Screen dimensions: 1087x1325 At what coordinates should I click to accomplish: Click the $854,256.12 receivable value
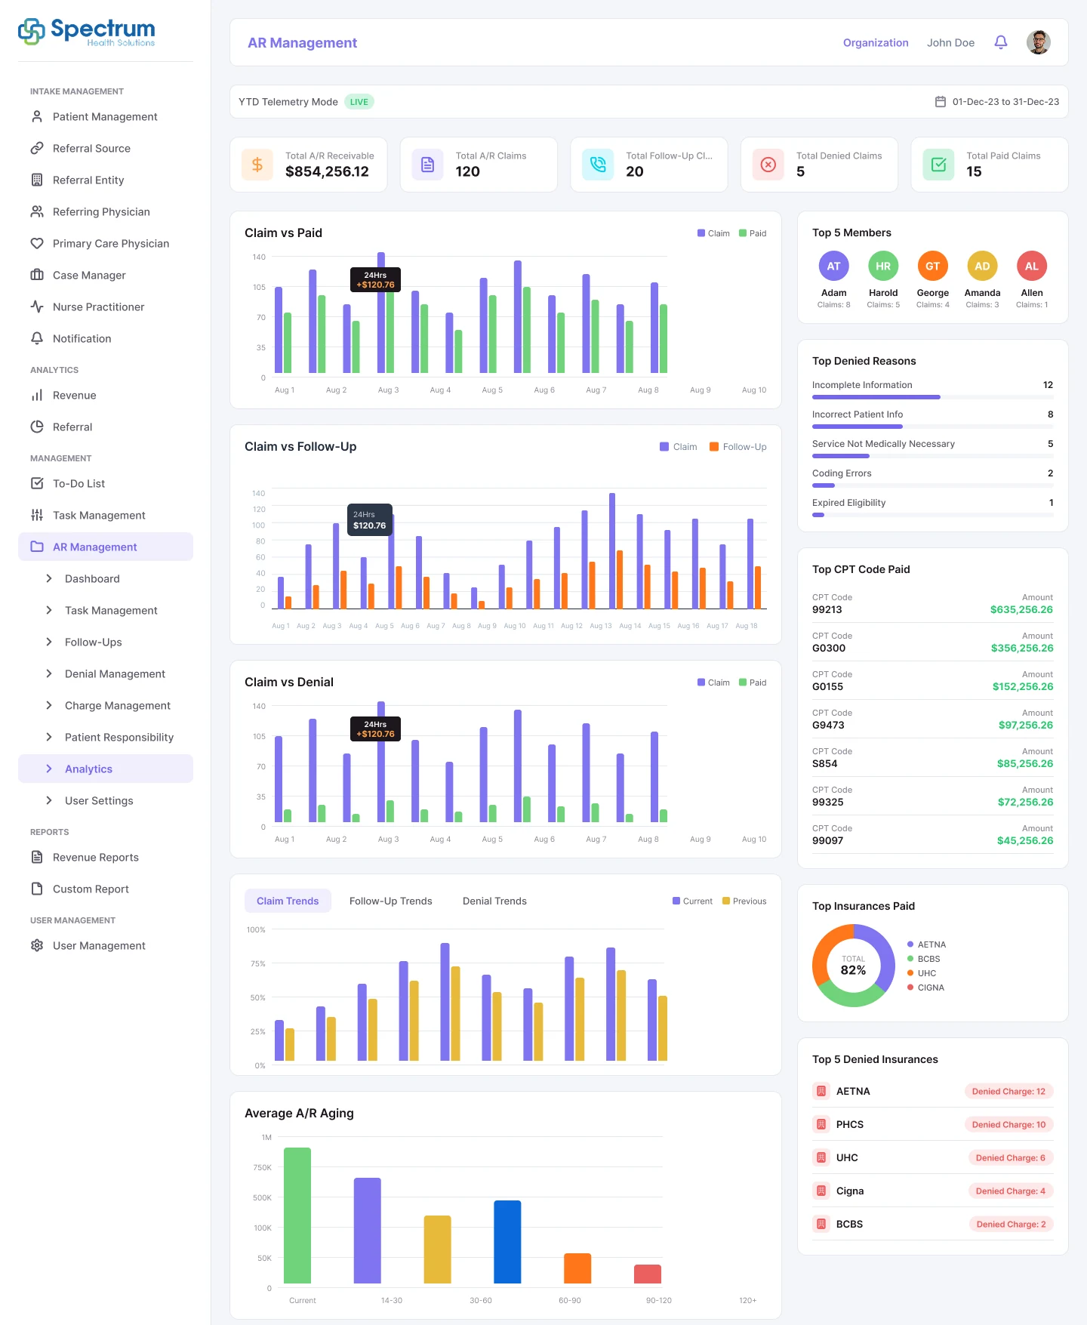pos(327,172)
